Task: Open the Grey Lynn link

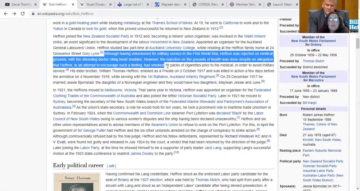Action: [90, 54]
